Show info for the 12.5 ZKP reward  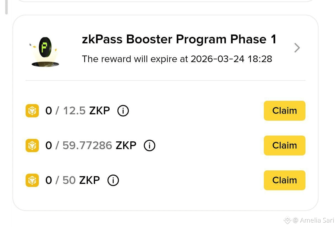click(x=123, y=111)
